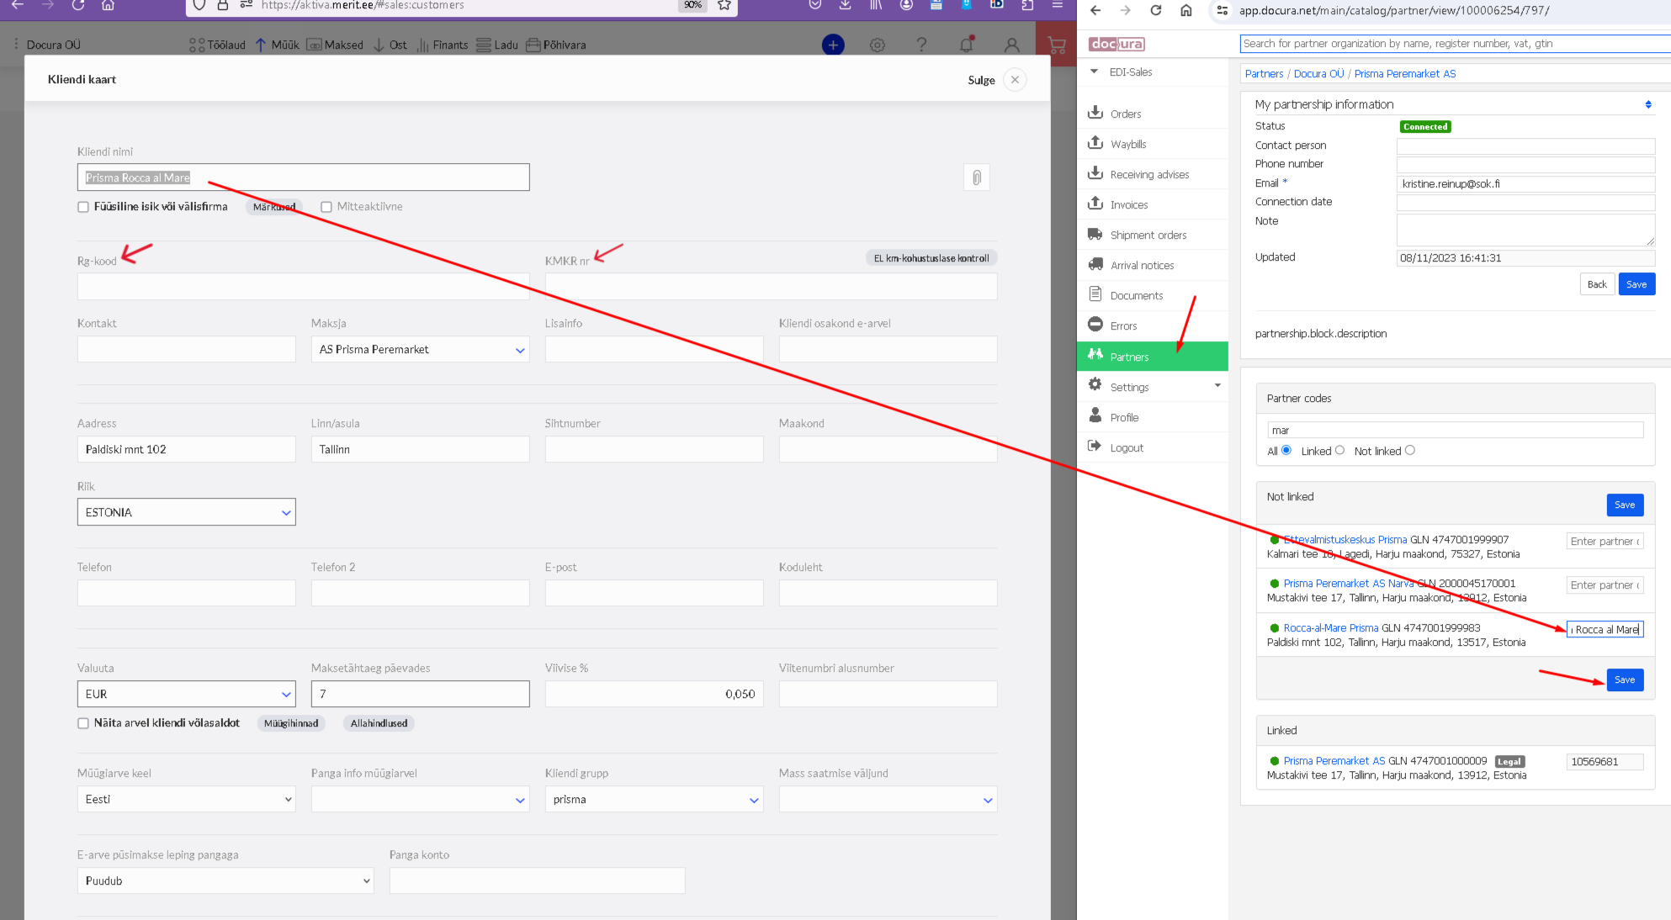This screenshot has width=1671, height=920.
Task: Open the Errors sidebar menu item
Action: 1122,326
